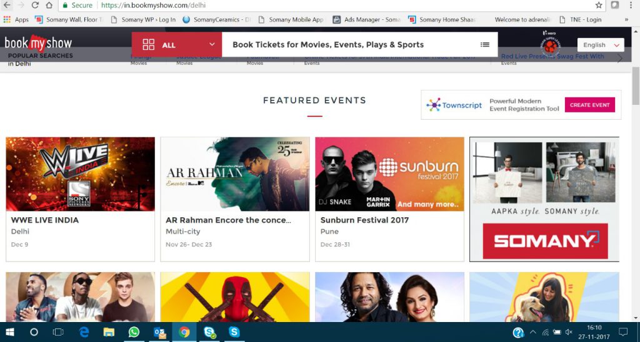Viewport: 640px width, 342px height.
Task: Open WWE Live India poster image
Action: click(x=81, y=174)
